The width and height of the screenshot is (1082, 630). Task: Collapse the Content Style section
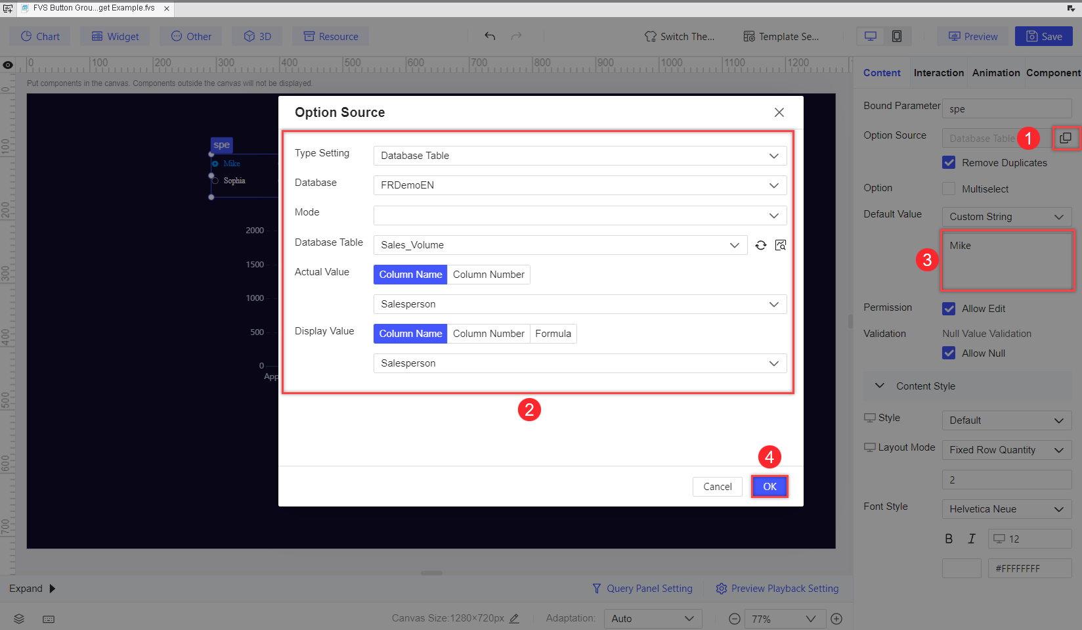[880, 386]
